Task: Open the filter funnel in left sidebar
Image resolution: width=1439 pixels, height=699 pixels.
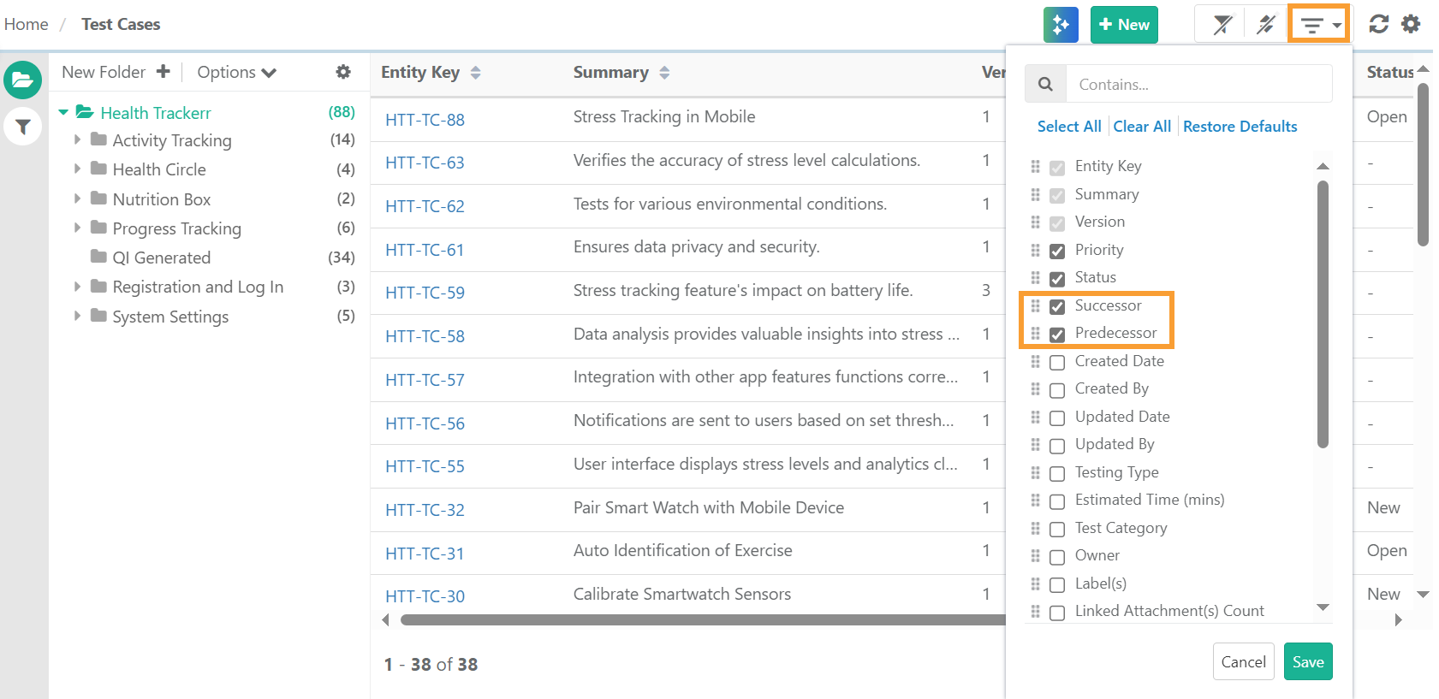Action: pos(23,127)
